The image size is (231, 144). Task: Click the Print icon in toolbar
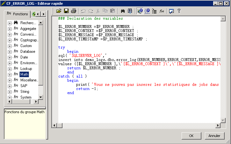pyautogui.click(x=74, y=11)
